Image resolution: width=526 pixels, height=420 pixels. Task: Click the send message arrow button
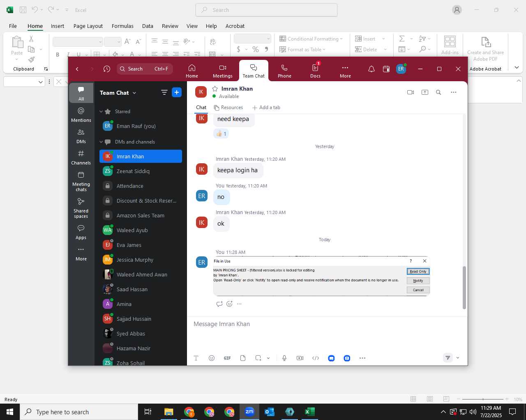pos(448,358)
